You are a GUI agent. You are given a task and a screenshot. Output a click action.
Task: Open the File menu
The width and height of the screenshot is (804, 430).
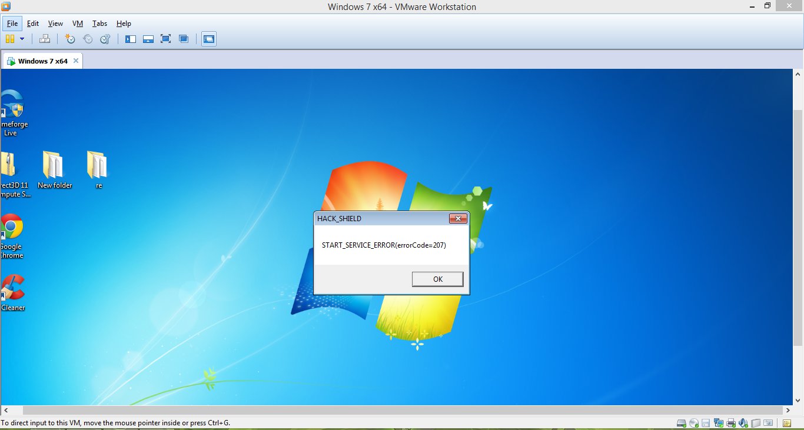click(x=12, y=24)
